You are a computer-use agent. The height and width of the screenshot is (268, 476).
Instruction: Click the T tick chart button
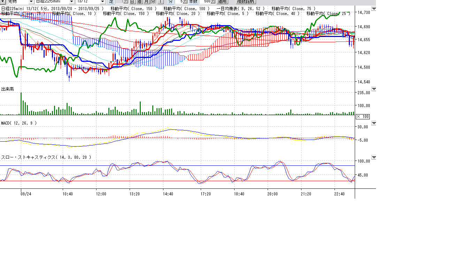tap(161, 2)
